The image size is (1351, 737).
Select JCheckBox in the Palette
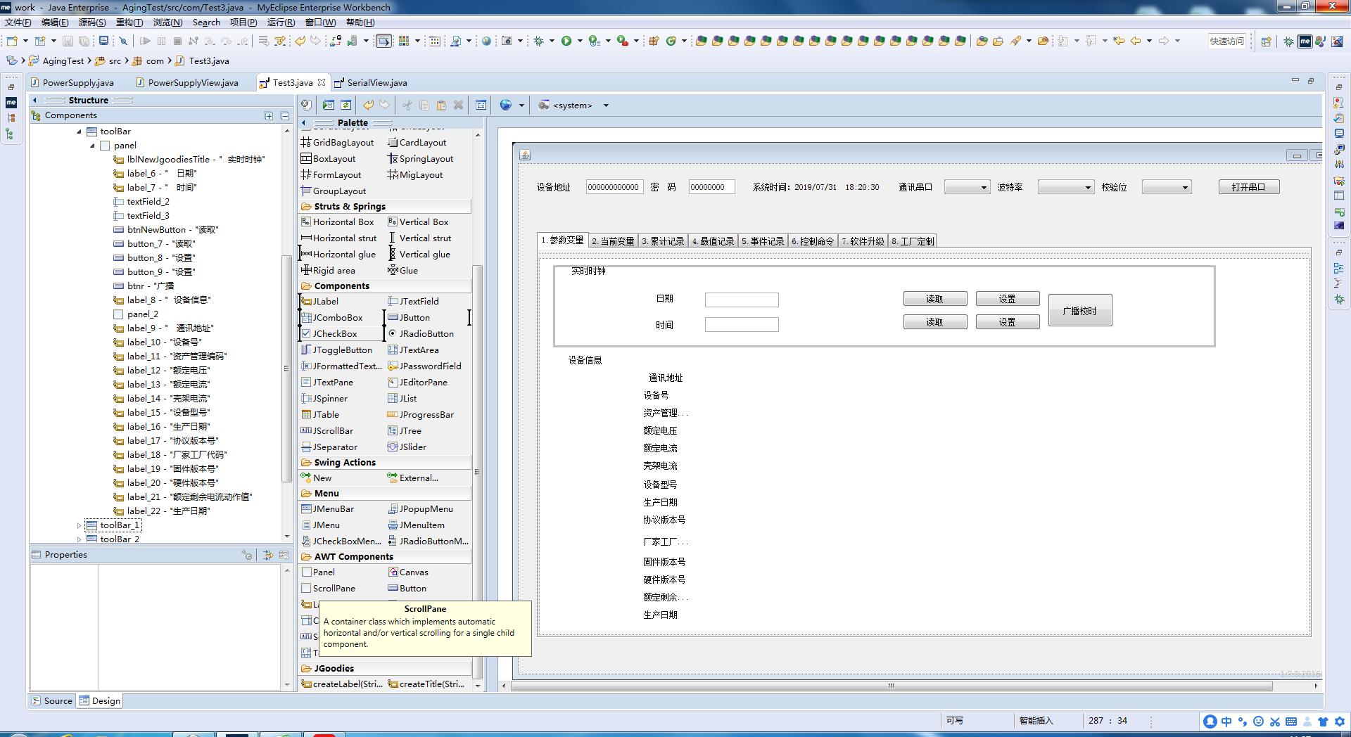coord(329,333)
